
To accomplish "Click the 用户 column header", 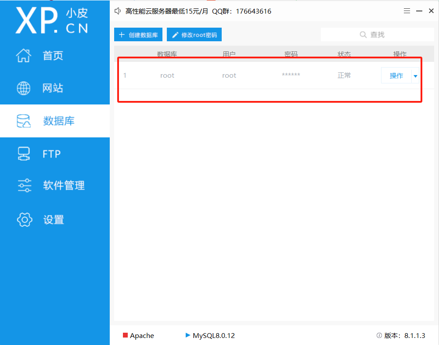I will [229, 54].
